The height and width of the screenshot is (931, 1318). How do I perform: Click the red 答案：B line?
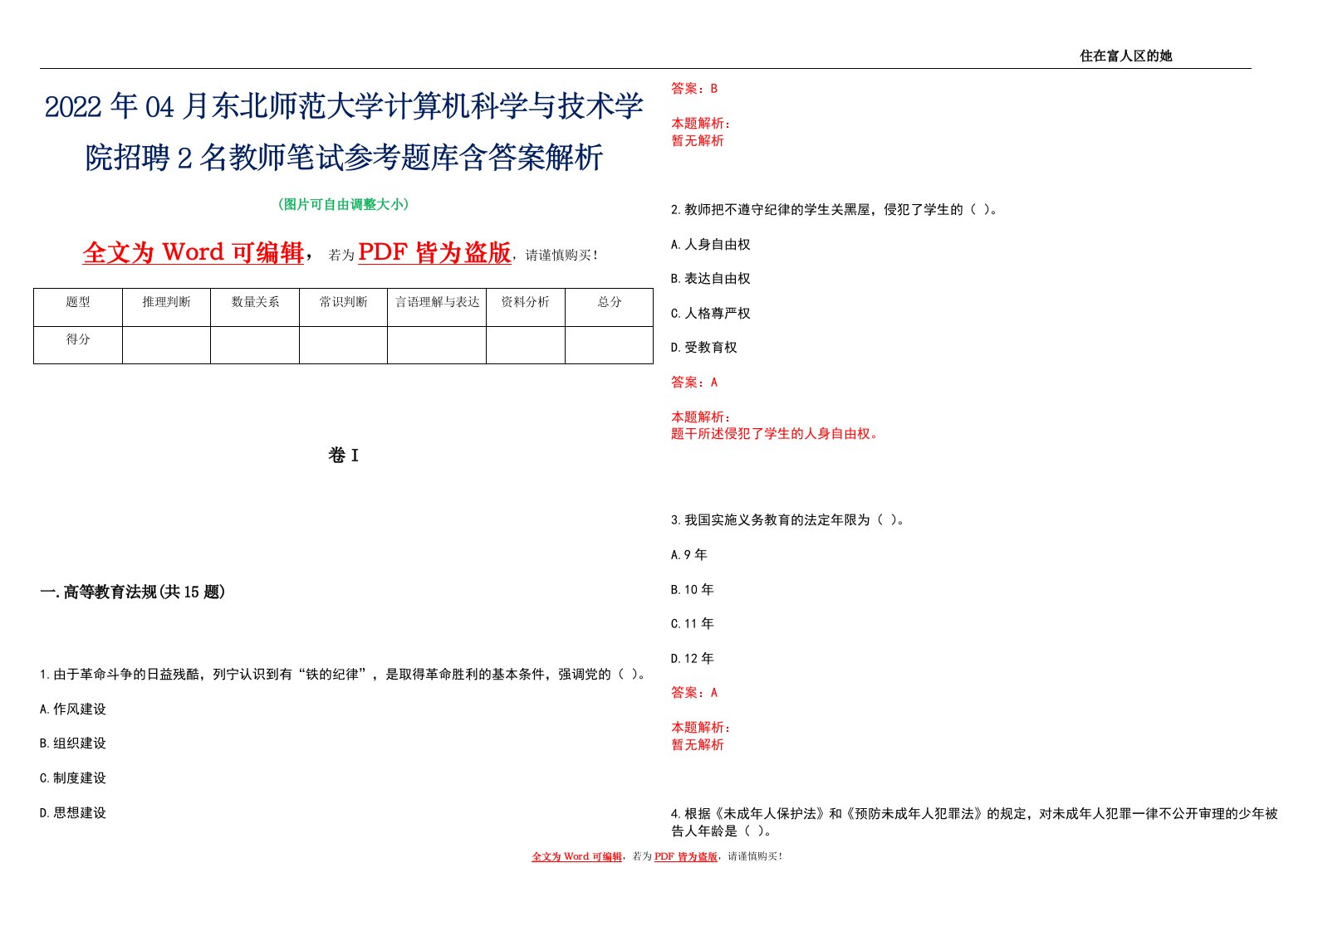pos(694,88)
